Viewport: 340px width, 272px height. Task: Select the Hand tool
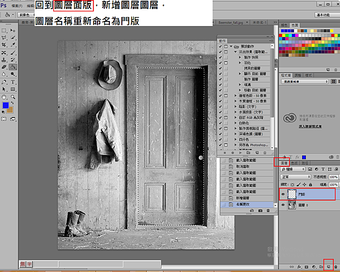[x=4, y=97]
